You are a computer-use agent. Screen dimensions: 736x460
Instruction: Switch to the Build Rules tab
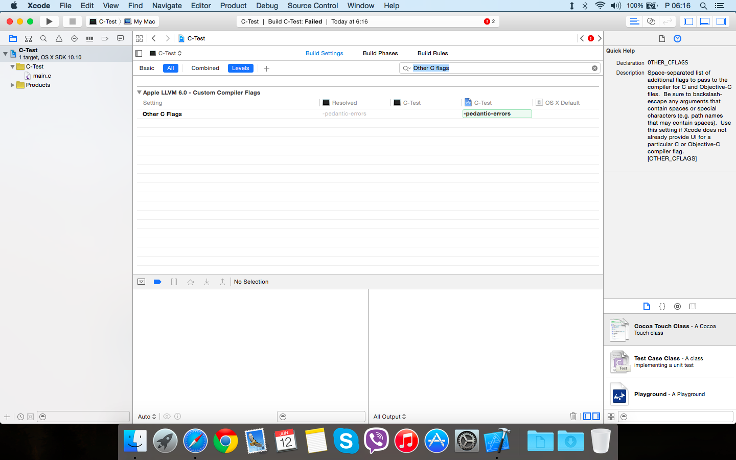pos(432,53)
